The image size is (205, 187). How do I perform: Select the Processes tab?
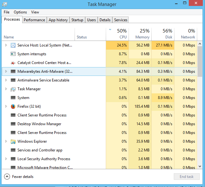pyautogui.click(x=12, y=19)
